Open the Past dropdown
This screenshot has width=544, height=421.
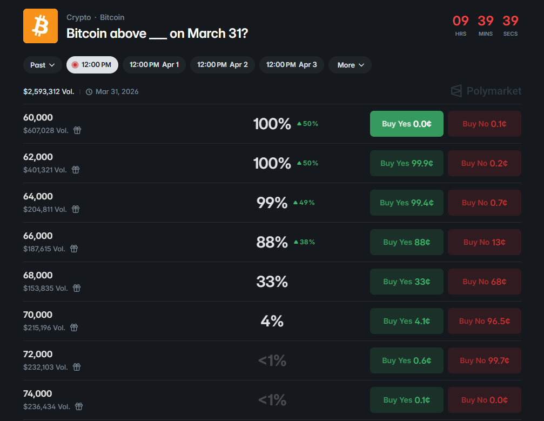(43, 65)
